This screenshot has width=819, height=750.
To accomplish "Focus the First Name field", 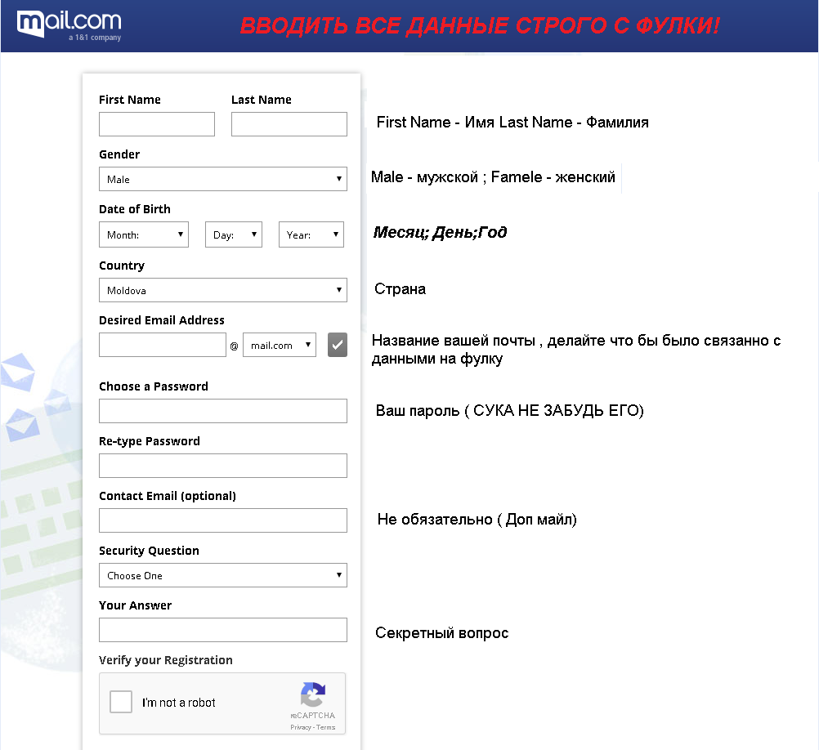I will [x=157, y=124].
